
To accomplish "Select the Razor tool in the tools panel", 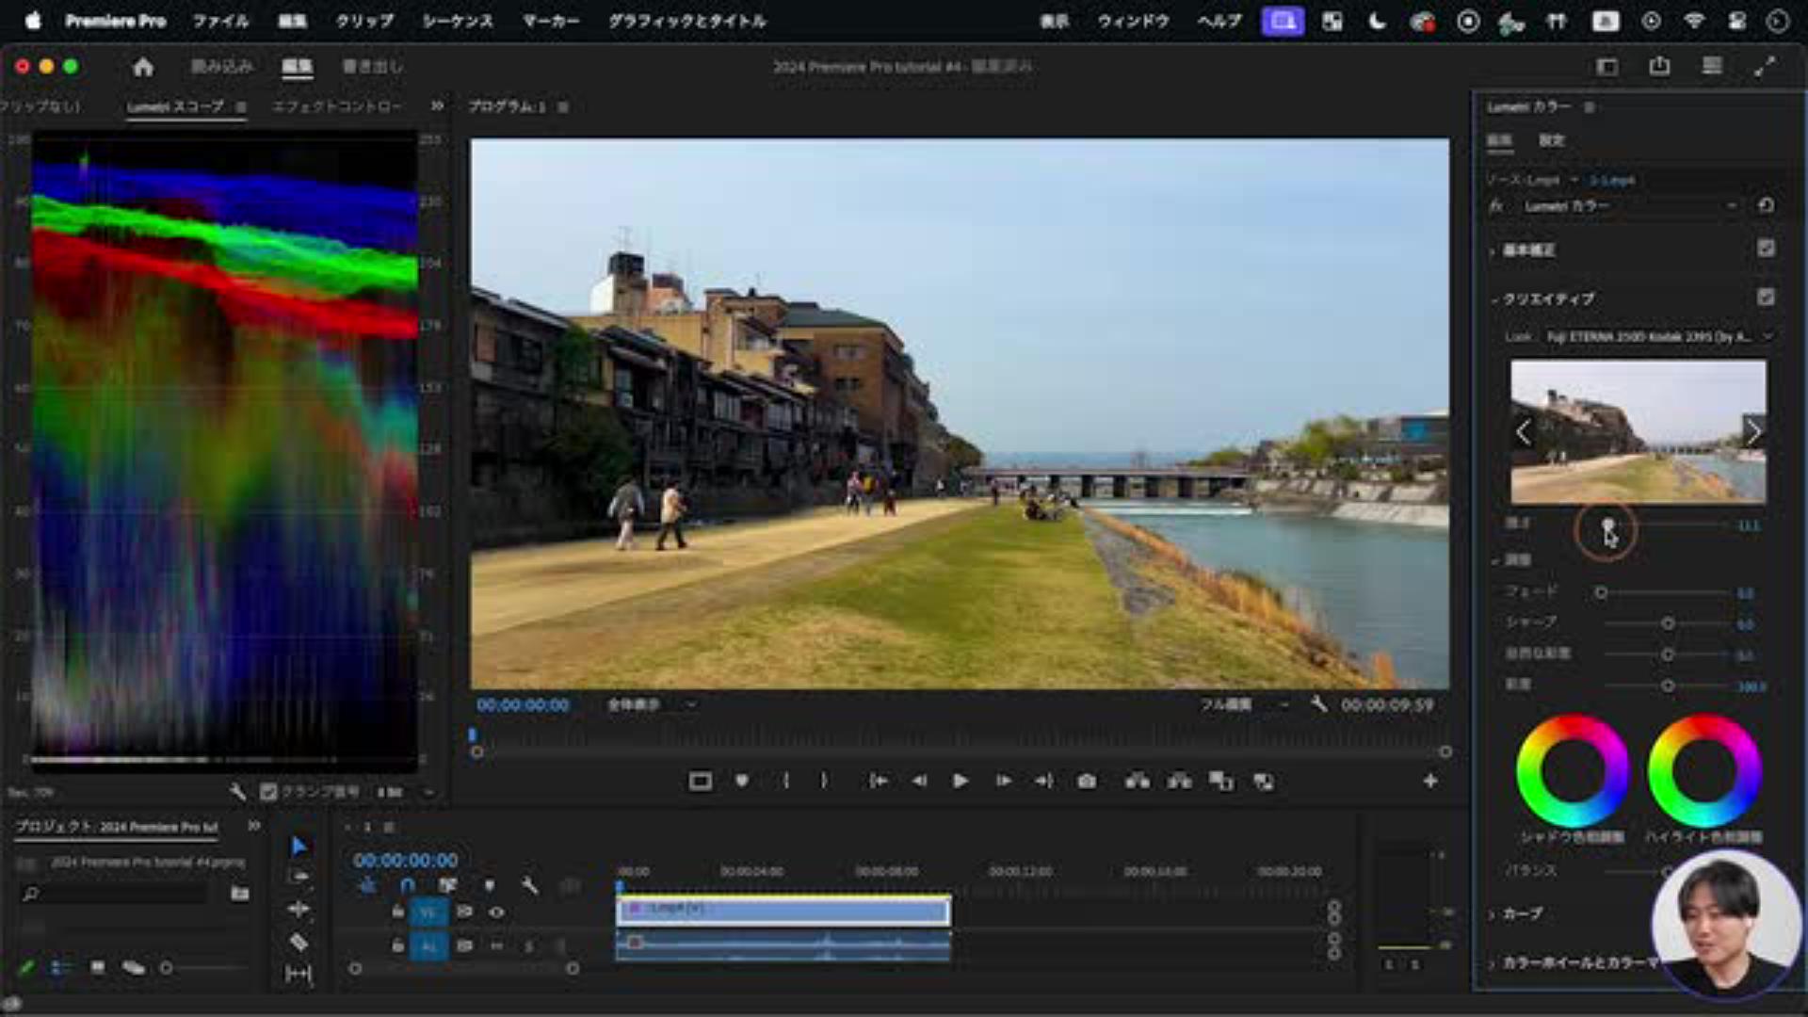I will pyautogui.click(x=299, y=942).
